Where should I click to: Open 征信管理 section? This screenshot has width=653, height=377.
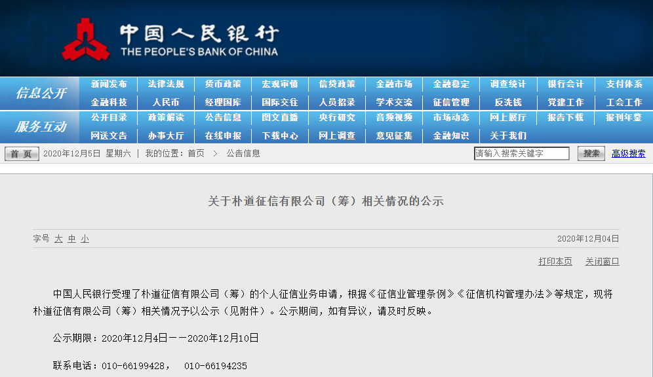(451, 102)
